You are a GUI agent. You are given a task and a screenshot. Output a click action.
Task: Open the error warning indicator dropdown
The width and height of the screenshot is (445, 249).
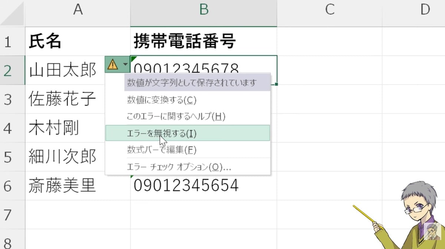117,64
